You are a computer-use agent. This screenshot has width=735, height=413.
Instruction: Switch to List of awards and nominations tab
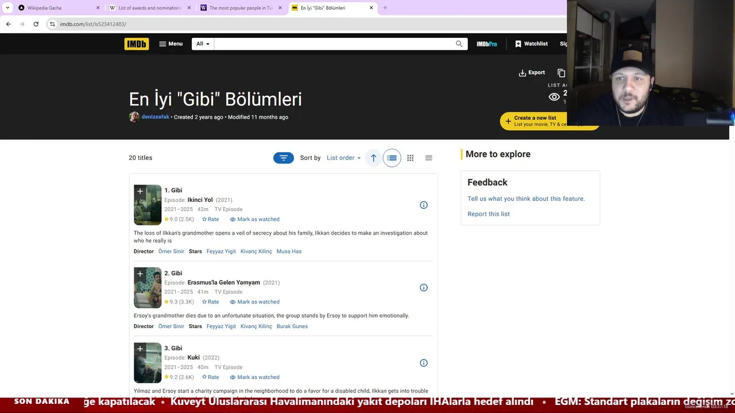tap(149, 8)
